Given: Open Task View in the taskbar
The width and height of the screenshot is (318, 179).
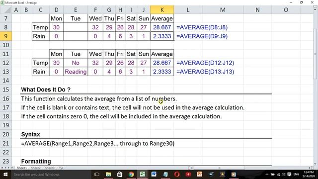Looking at the screenshot, I should tap(97, 175).
